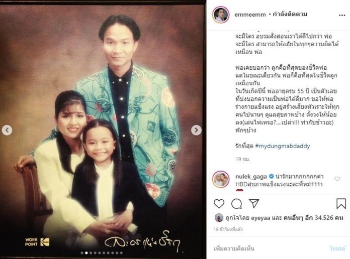This screenshot has height=259, width=350.
Task: Click the โพสต์ post button
Action: point(337,248)
